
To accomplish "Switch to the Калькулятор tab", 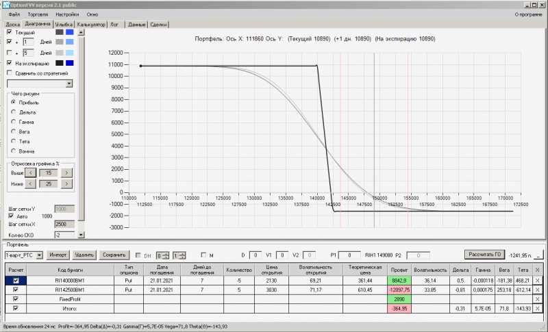I will pos(91,25).
